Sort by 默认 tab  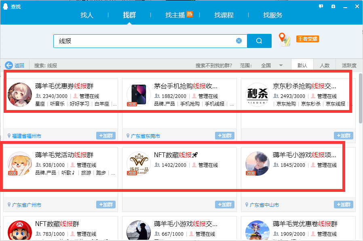click(302, 66)
